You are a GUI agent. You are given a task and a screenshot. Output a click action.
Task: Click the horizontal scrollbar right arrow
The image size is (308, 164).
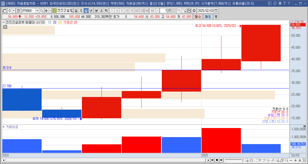coord(208,160)
